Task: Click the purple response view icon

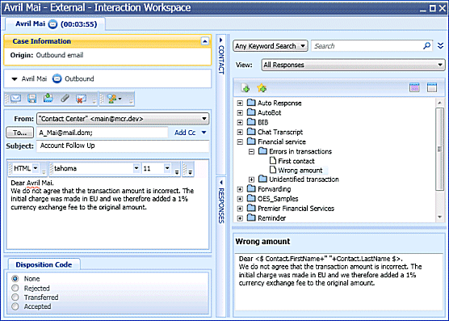Action: pos(414,87)
